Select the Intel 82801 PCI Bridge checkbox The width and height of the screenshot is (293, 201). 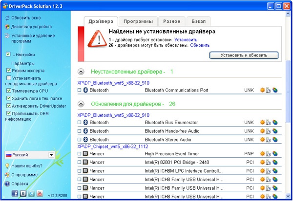(x=80, y=162)
